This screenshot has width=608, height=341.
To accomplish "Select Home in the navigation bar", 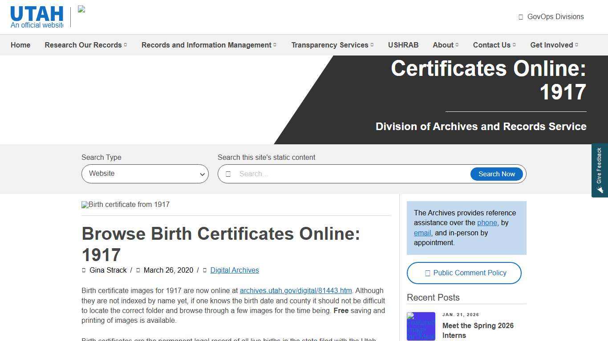I will click(20, 45).
